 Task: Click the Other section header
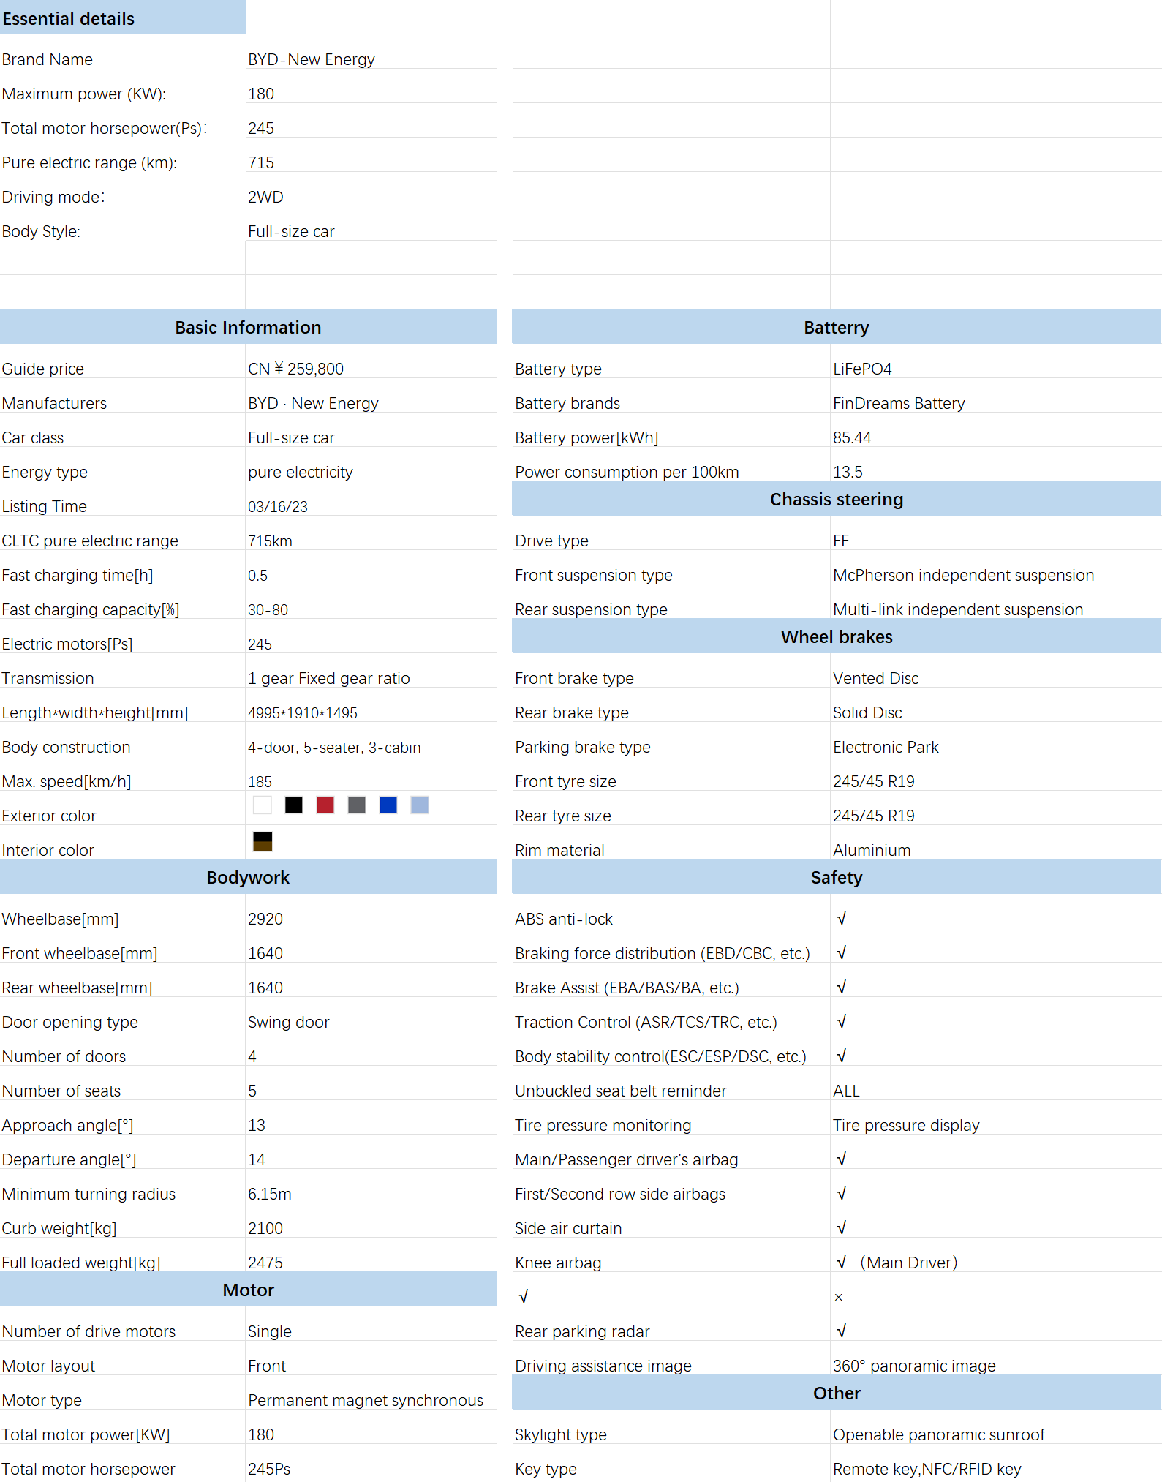coord(837,1393)
